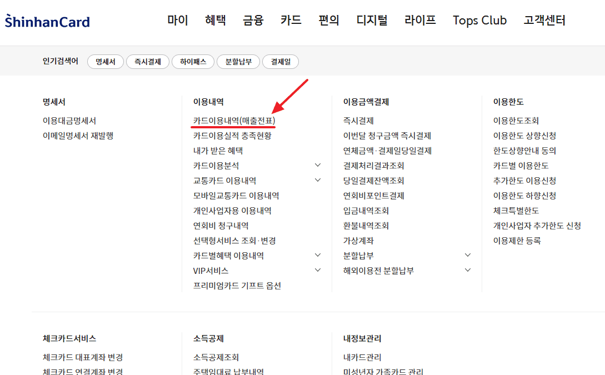
Task: Click the 결제일 search keyword button
Action: (281, 61)
